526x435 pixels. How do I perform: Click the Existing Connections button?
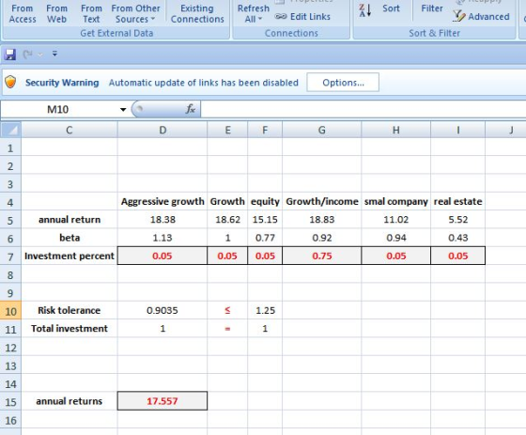(197, 13)
